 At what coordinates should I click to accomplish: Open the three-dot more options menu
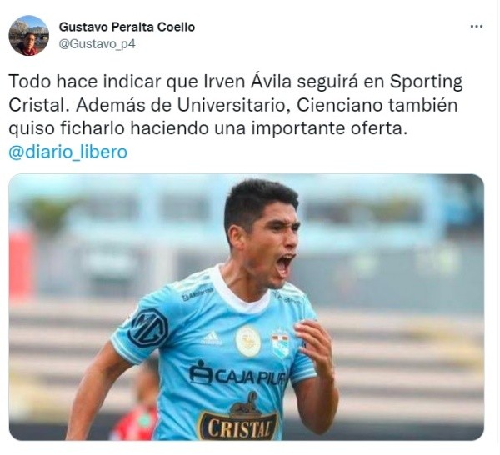pyautogui.click(x=477, y=27)
